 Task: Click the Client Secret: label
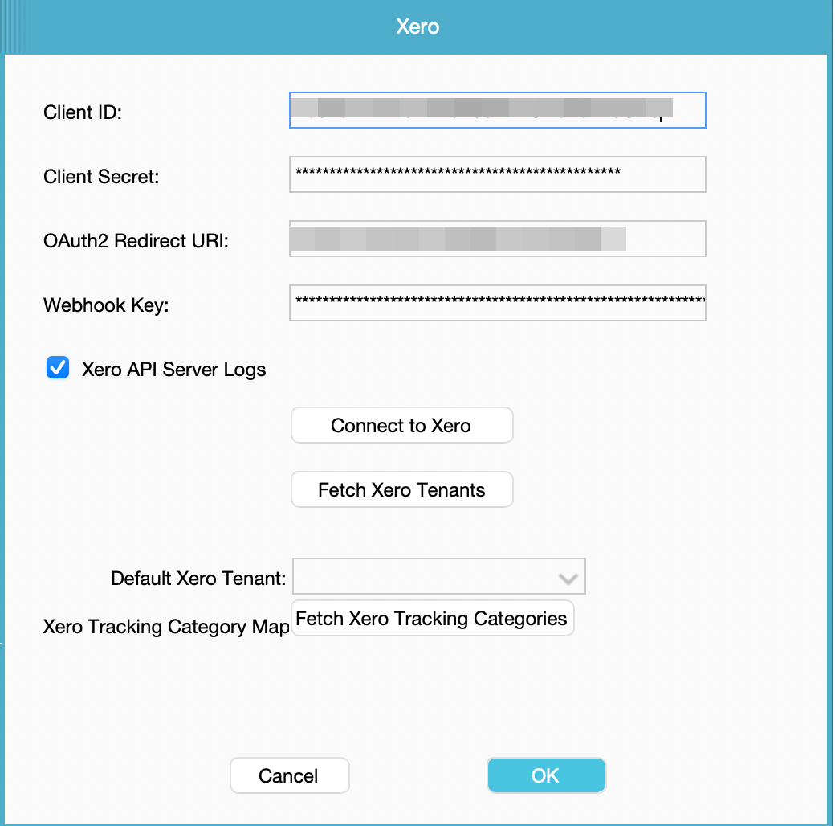click(101, 177)
